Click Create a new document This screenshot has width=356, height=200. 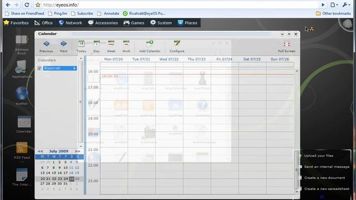click(325, 178)
